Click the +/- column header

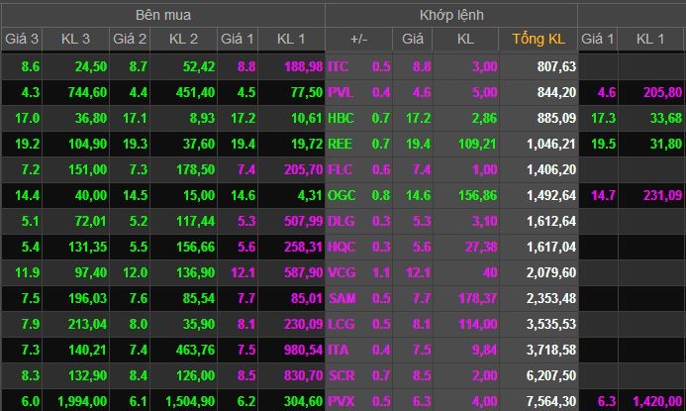[x=359, y=40]
